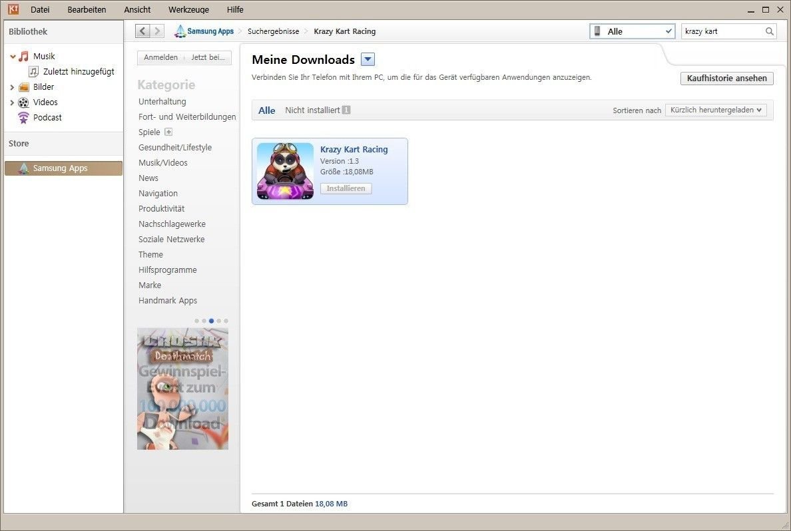The image size is (791, 531).
Task: Click the Crusix Deathmatch promo banner
Action: pyautogui.click(x=182, y=389)
